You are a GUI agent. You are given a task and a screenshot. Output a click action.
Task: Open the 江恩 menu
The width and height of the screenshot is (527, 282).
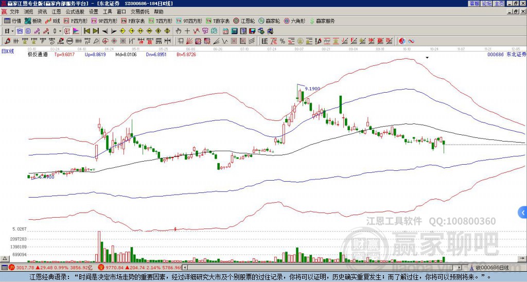click(56, 12)
